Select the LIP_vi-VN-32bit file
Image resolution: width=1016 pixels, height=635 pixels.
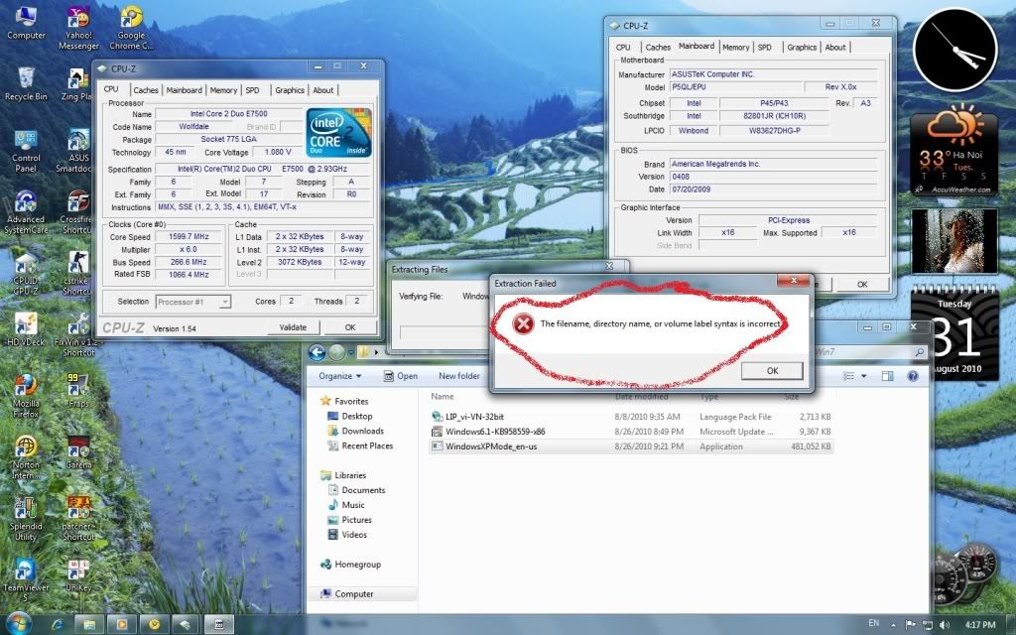coord(631,417)
